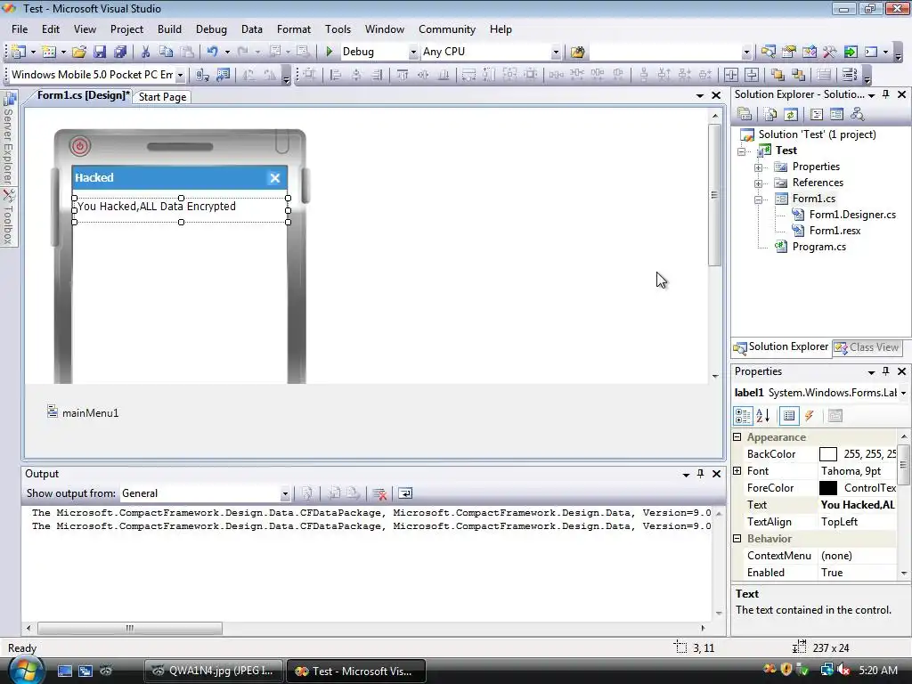Click the Add New Item toolbar icon
Viewport: 912px width, 684px height.
click(x=49, y=52)
